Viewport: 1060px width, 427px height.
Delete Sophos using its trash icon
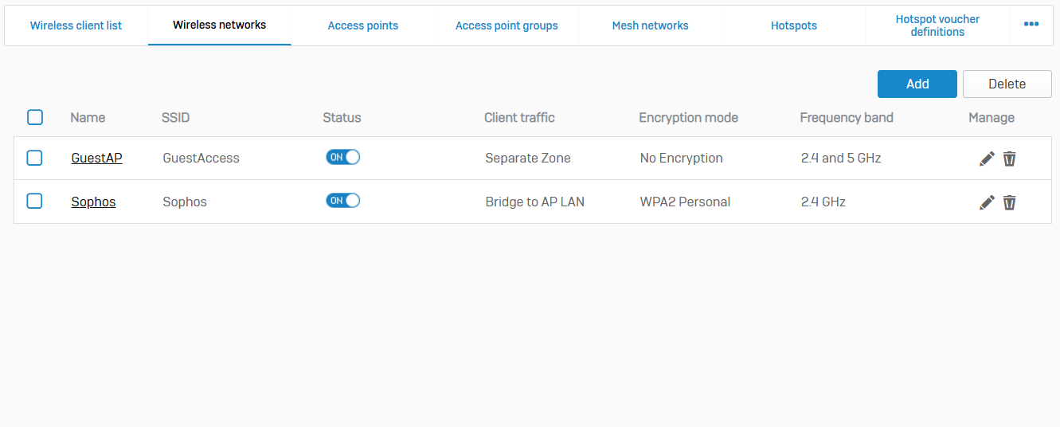[1009, 202]
